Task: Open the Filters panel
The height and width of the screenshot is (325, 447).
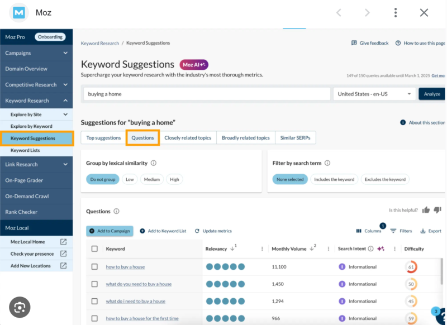Action: click(401, 231)
